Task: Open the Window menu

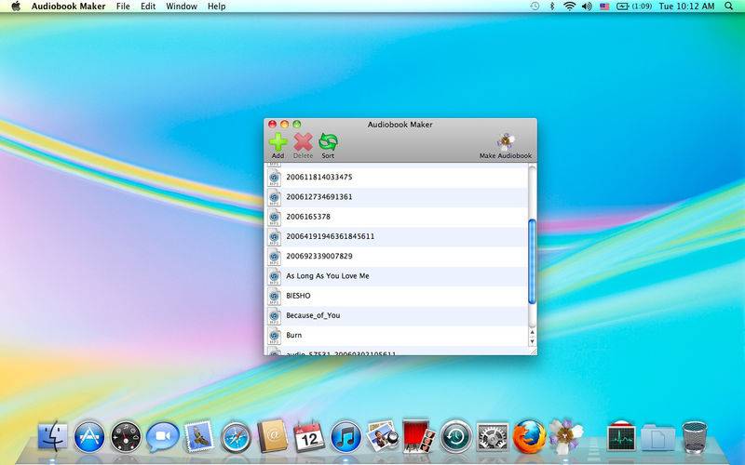Action: click(182, 7)
